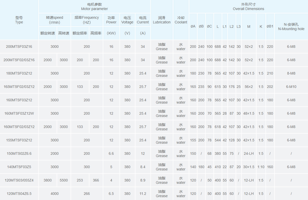308x200 pixels.
Task: Click the 6-M10 mounting hole cell
Action: [x=291, y=87]
